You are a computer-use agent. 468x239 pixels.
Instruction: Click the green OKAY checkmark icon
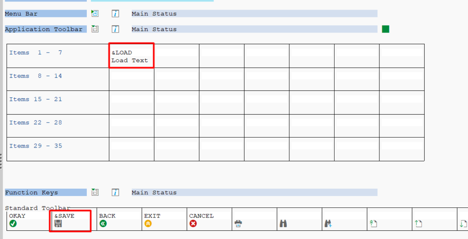[13, 223]
